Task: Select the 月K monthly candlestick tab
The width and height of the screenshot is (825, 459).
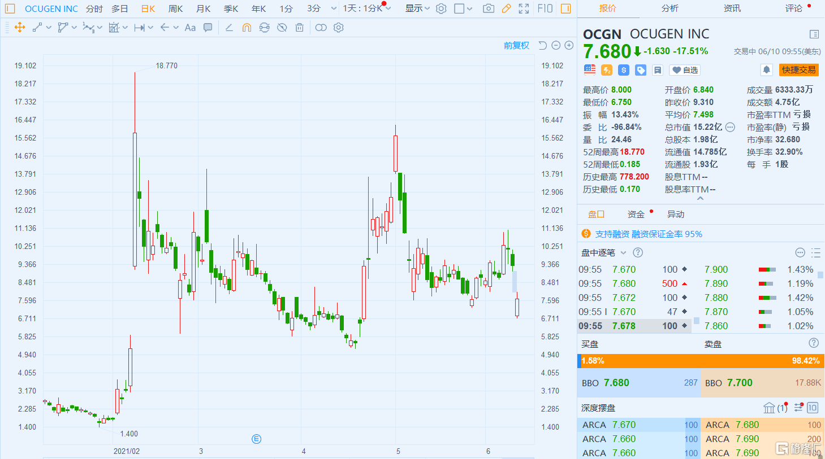Action: point(204,8)
